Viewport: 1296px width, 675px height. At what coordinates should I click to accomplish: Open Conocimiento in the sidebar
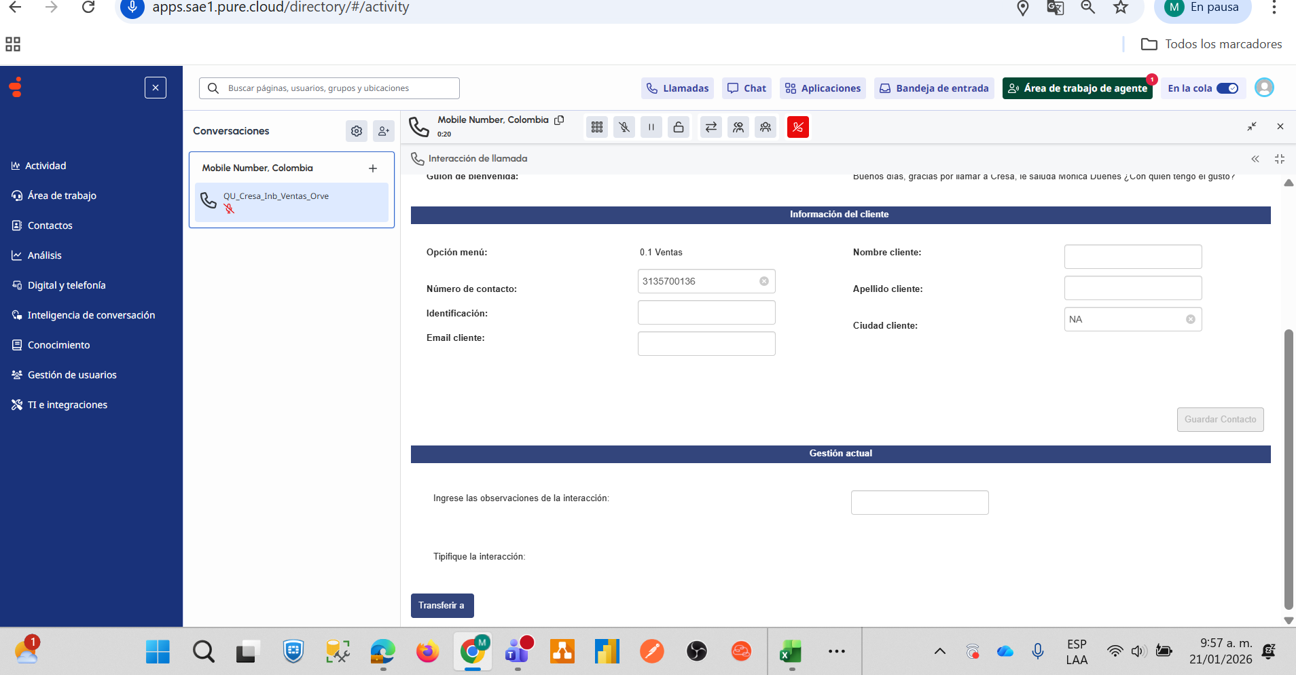click(x=51, y=345)
